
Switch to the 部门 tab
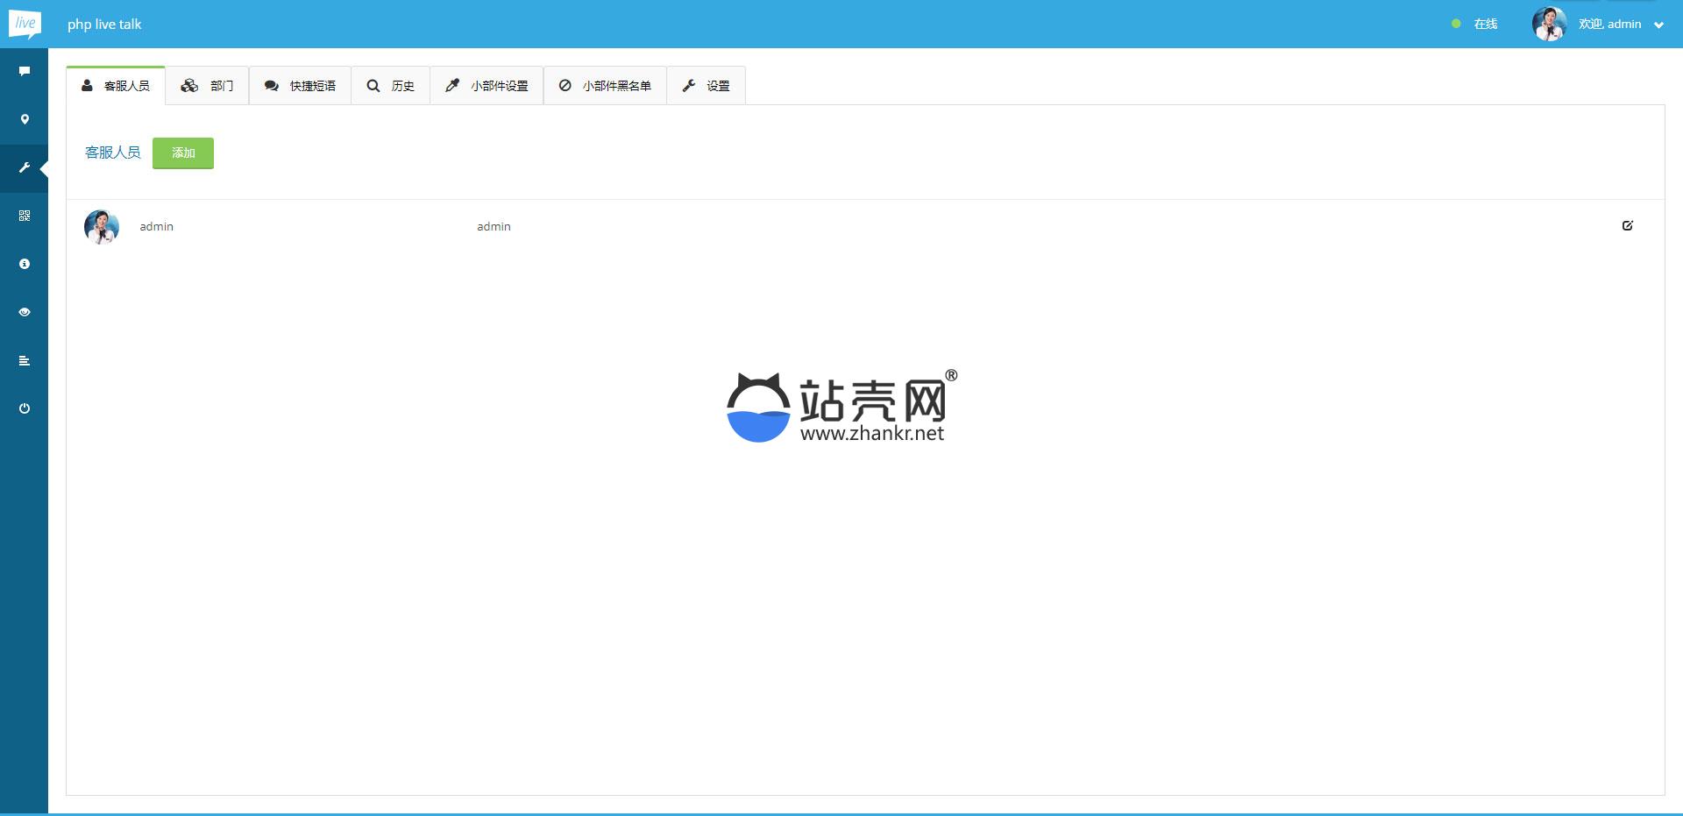click(208, 86)
